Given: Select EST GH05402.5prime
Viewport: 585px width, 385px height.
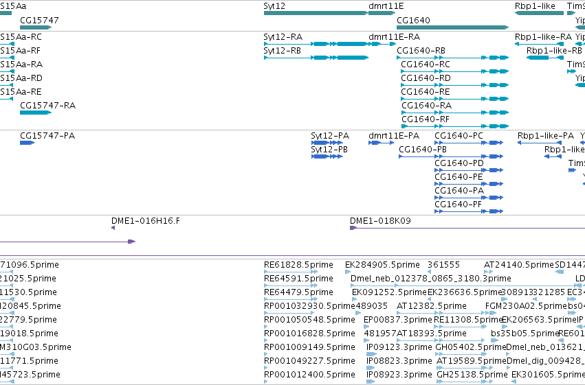Looking at the screenshot, I should pos(471,347).
